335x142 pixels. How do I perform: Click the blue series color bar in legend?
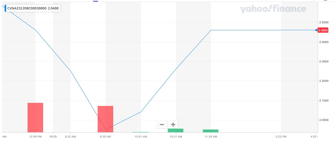click(5, 8)
